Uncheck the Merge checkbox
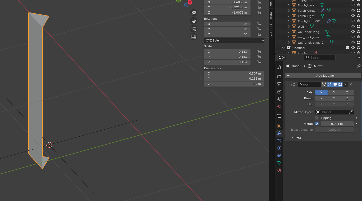Image resolution: width=362 pixels, height=201 pixels. pos(317,124)
